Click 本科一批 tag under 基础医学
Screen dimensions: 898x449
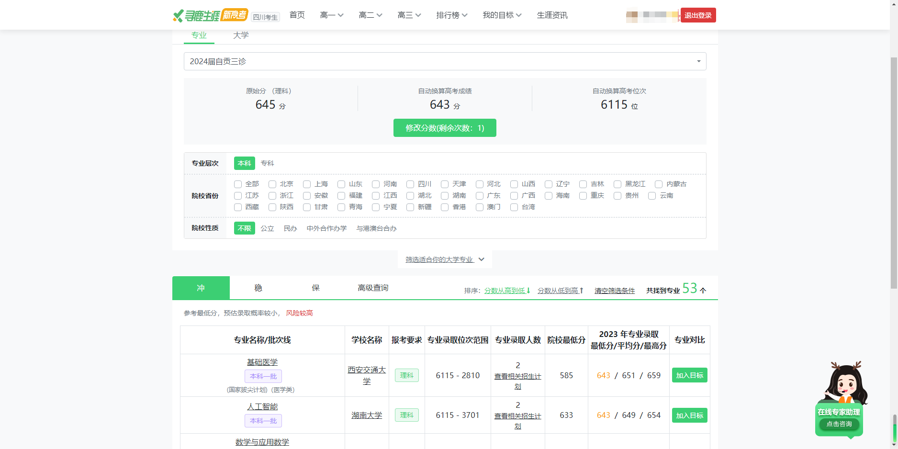point(263,376)
